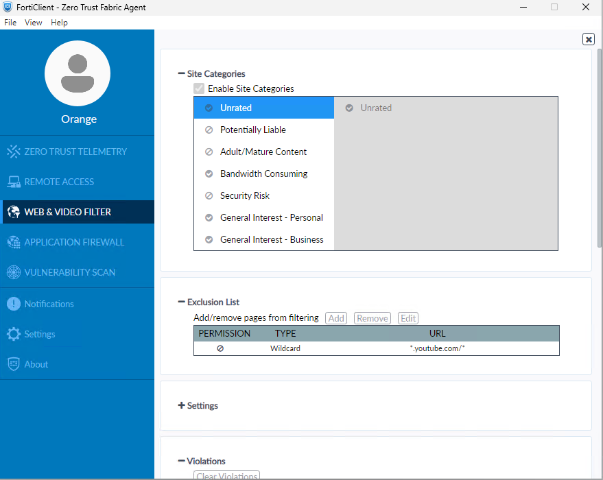The width and height of the screenshot is (603, 480).
Task: Click the Add button for exclusions
Action: [x=336, y=318]
